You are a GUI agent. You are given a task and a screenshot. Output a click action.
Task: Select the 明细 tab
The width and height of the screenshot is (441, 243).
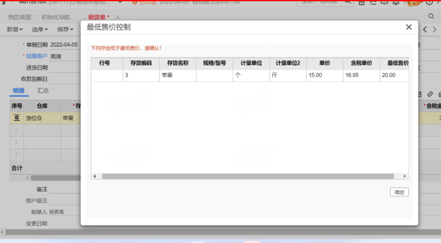[18, 90]
